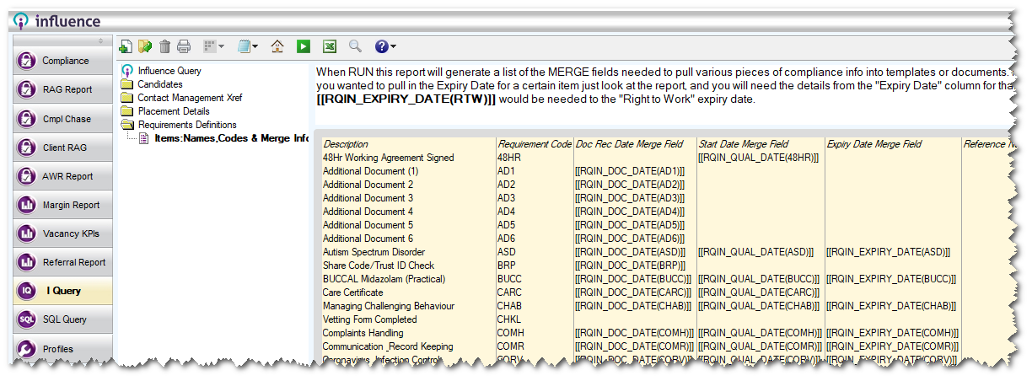Click the home icon in toolbar
Viewport: 1032px width, 381px height.
tap(277, 46)
